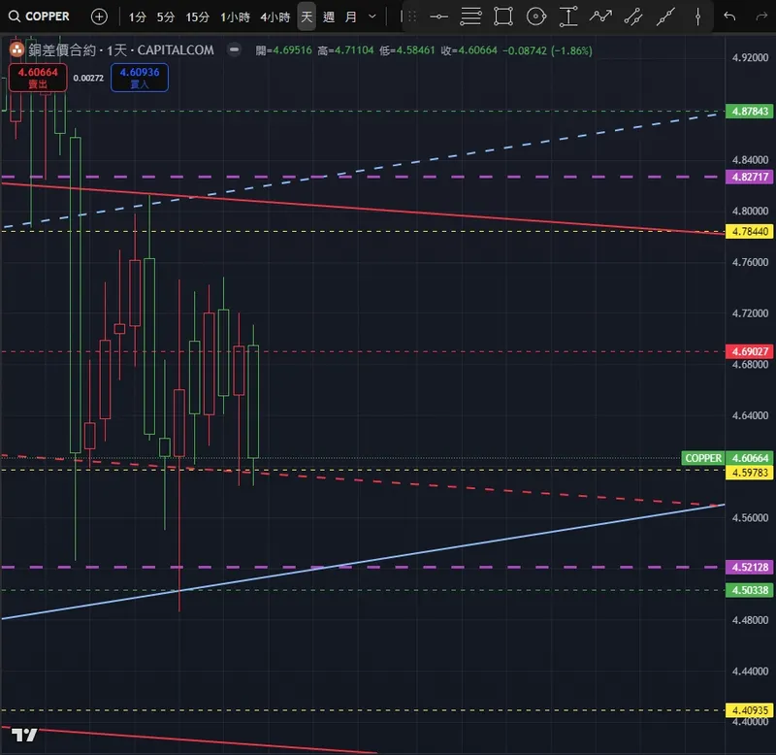Select the 5分 timeframe
The height and width of the screenshot is (755, 776).
tap(166, 17)
